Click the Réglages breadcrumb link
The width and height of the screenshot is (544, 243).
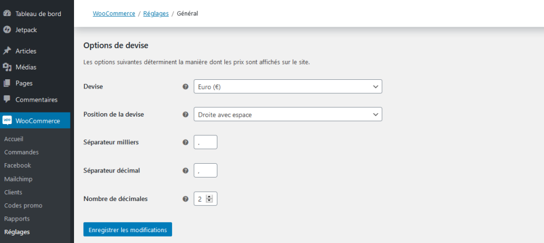coord(156,13)
